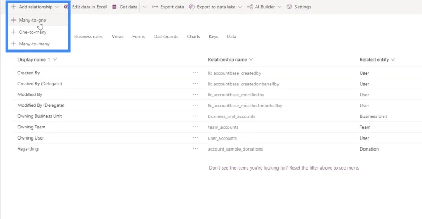Expand the Add relationship dropdown chevron
422x219 pixels.
pos(57,7)
